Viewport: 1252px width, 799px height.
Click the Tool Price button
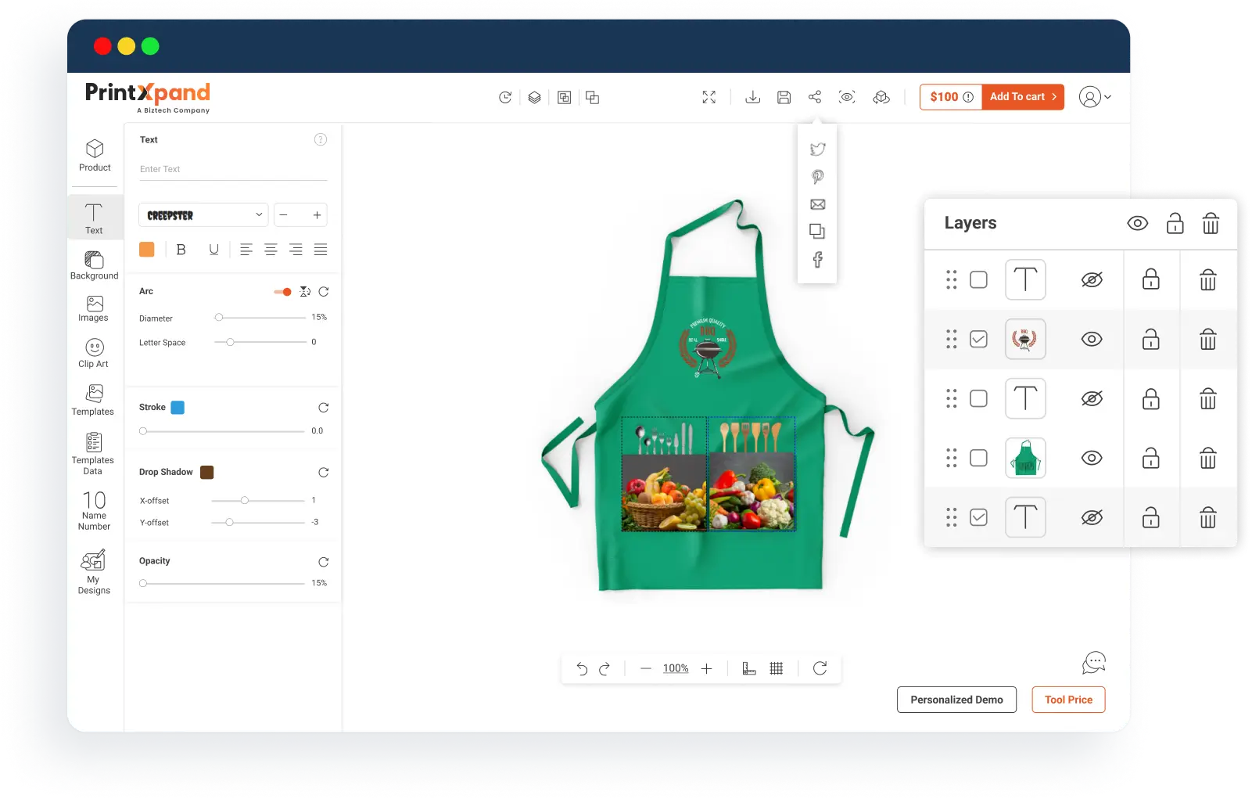[x=1068, y=700]
